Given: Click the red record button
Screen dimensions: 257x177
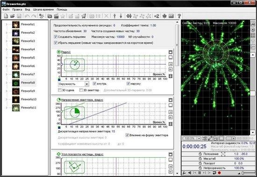Looking at the screenshot, I should point(219,173).
